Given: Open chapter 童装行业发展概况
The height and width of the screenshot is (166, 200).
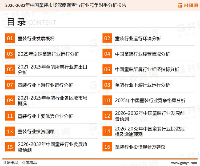Looking at the screenshot, I should point(36,38).
